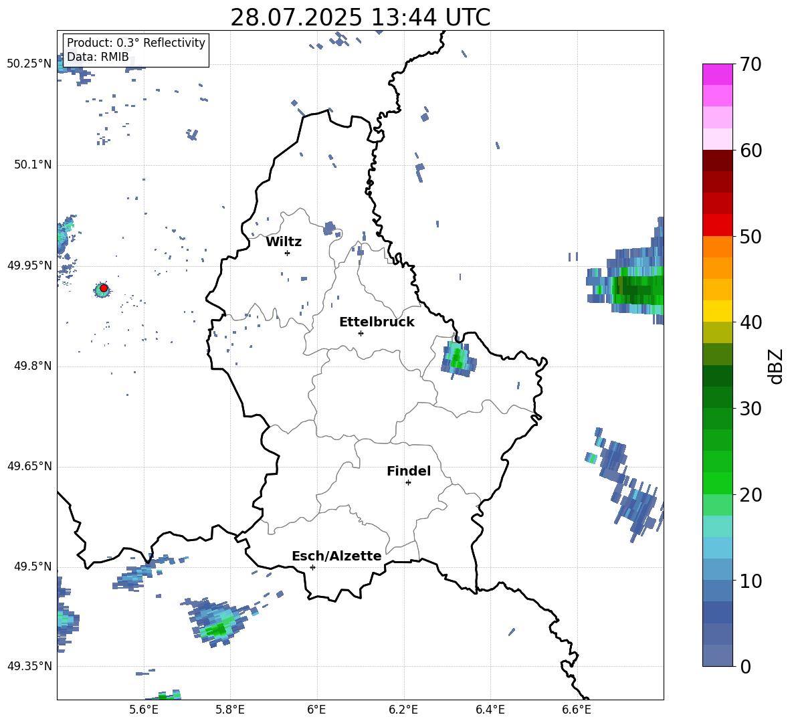Image resolution: width=792 pixels, height=723 pixels.
Task: Click the colorbar 60 tick label
Action: [751, 150]
